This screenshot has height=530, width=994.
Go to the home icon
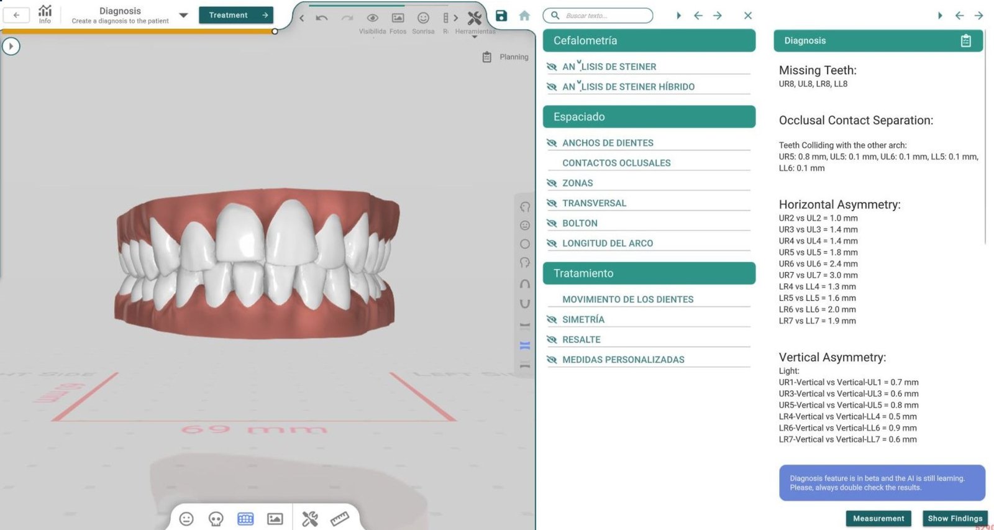click(x=524, y=16)
